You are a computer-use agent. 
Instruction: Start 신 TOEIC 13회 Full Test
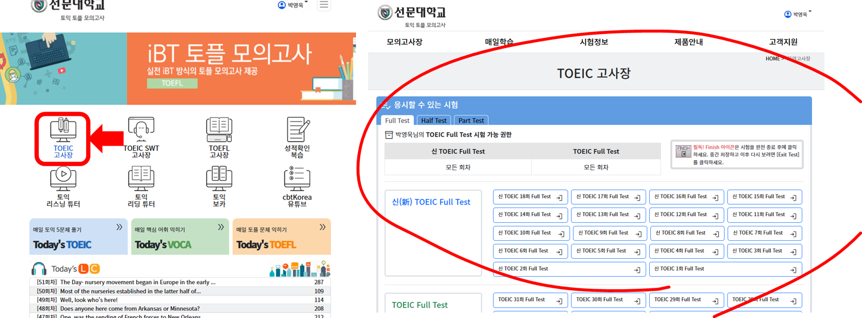[608, 215]
